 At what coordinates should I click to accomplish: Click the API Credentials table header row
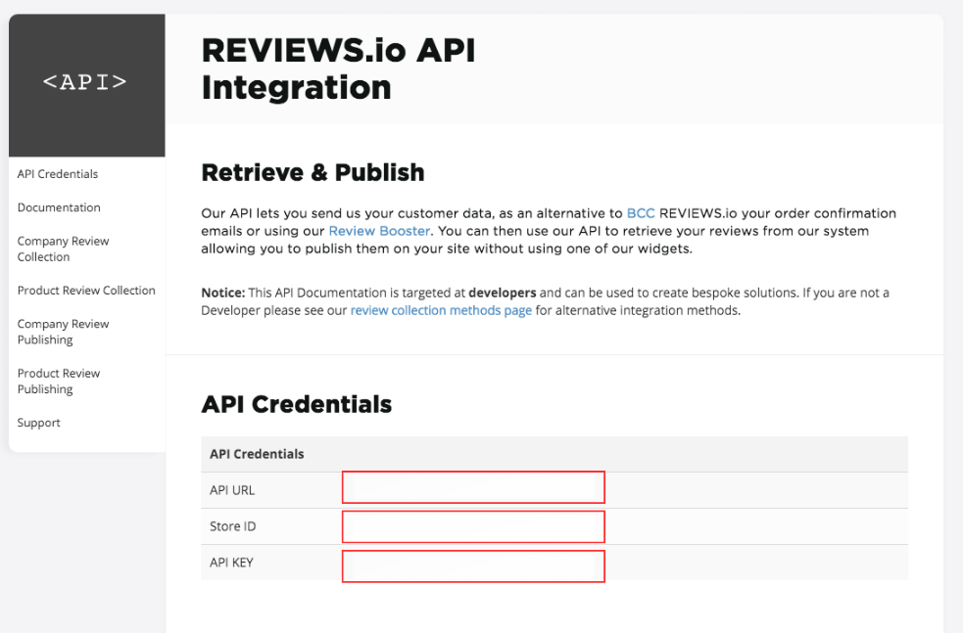pyautogui.click(x=554, y=454)
